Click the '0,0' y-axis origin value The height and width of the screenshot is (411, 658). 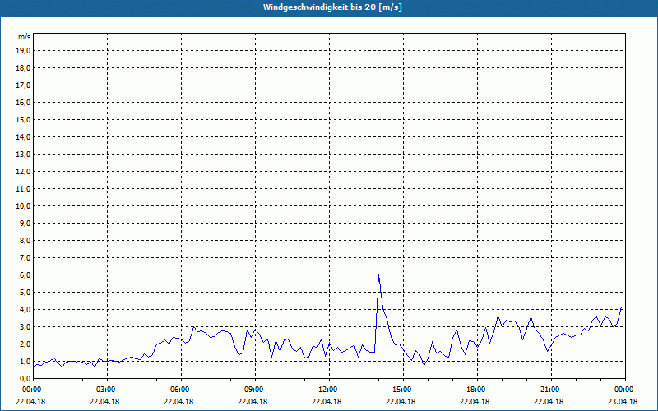tap(25, 379)
